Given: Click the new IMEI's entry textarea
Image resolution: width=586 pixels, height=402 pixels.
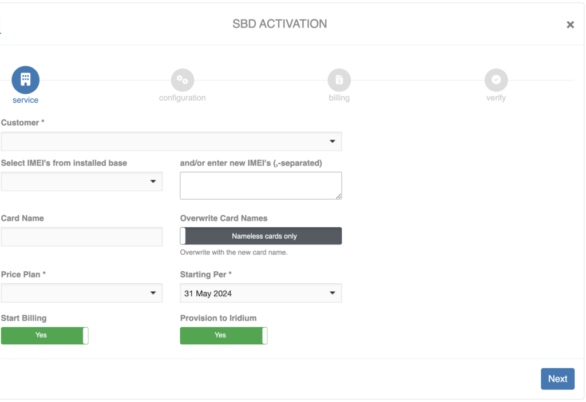Looking at the screenshot, I should pos(260,186).
